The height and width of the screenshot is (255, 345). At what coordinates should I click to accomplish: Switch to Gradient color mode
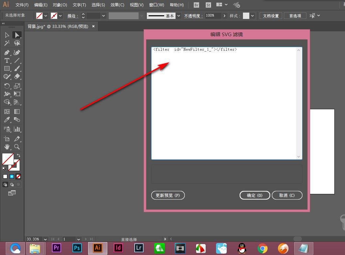(12, 176)
